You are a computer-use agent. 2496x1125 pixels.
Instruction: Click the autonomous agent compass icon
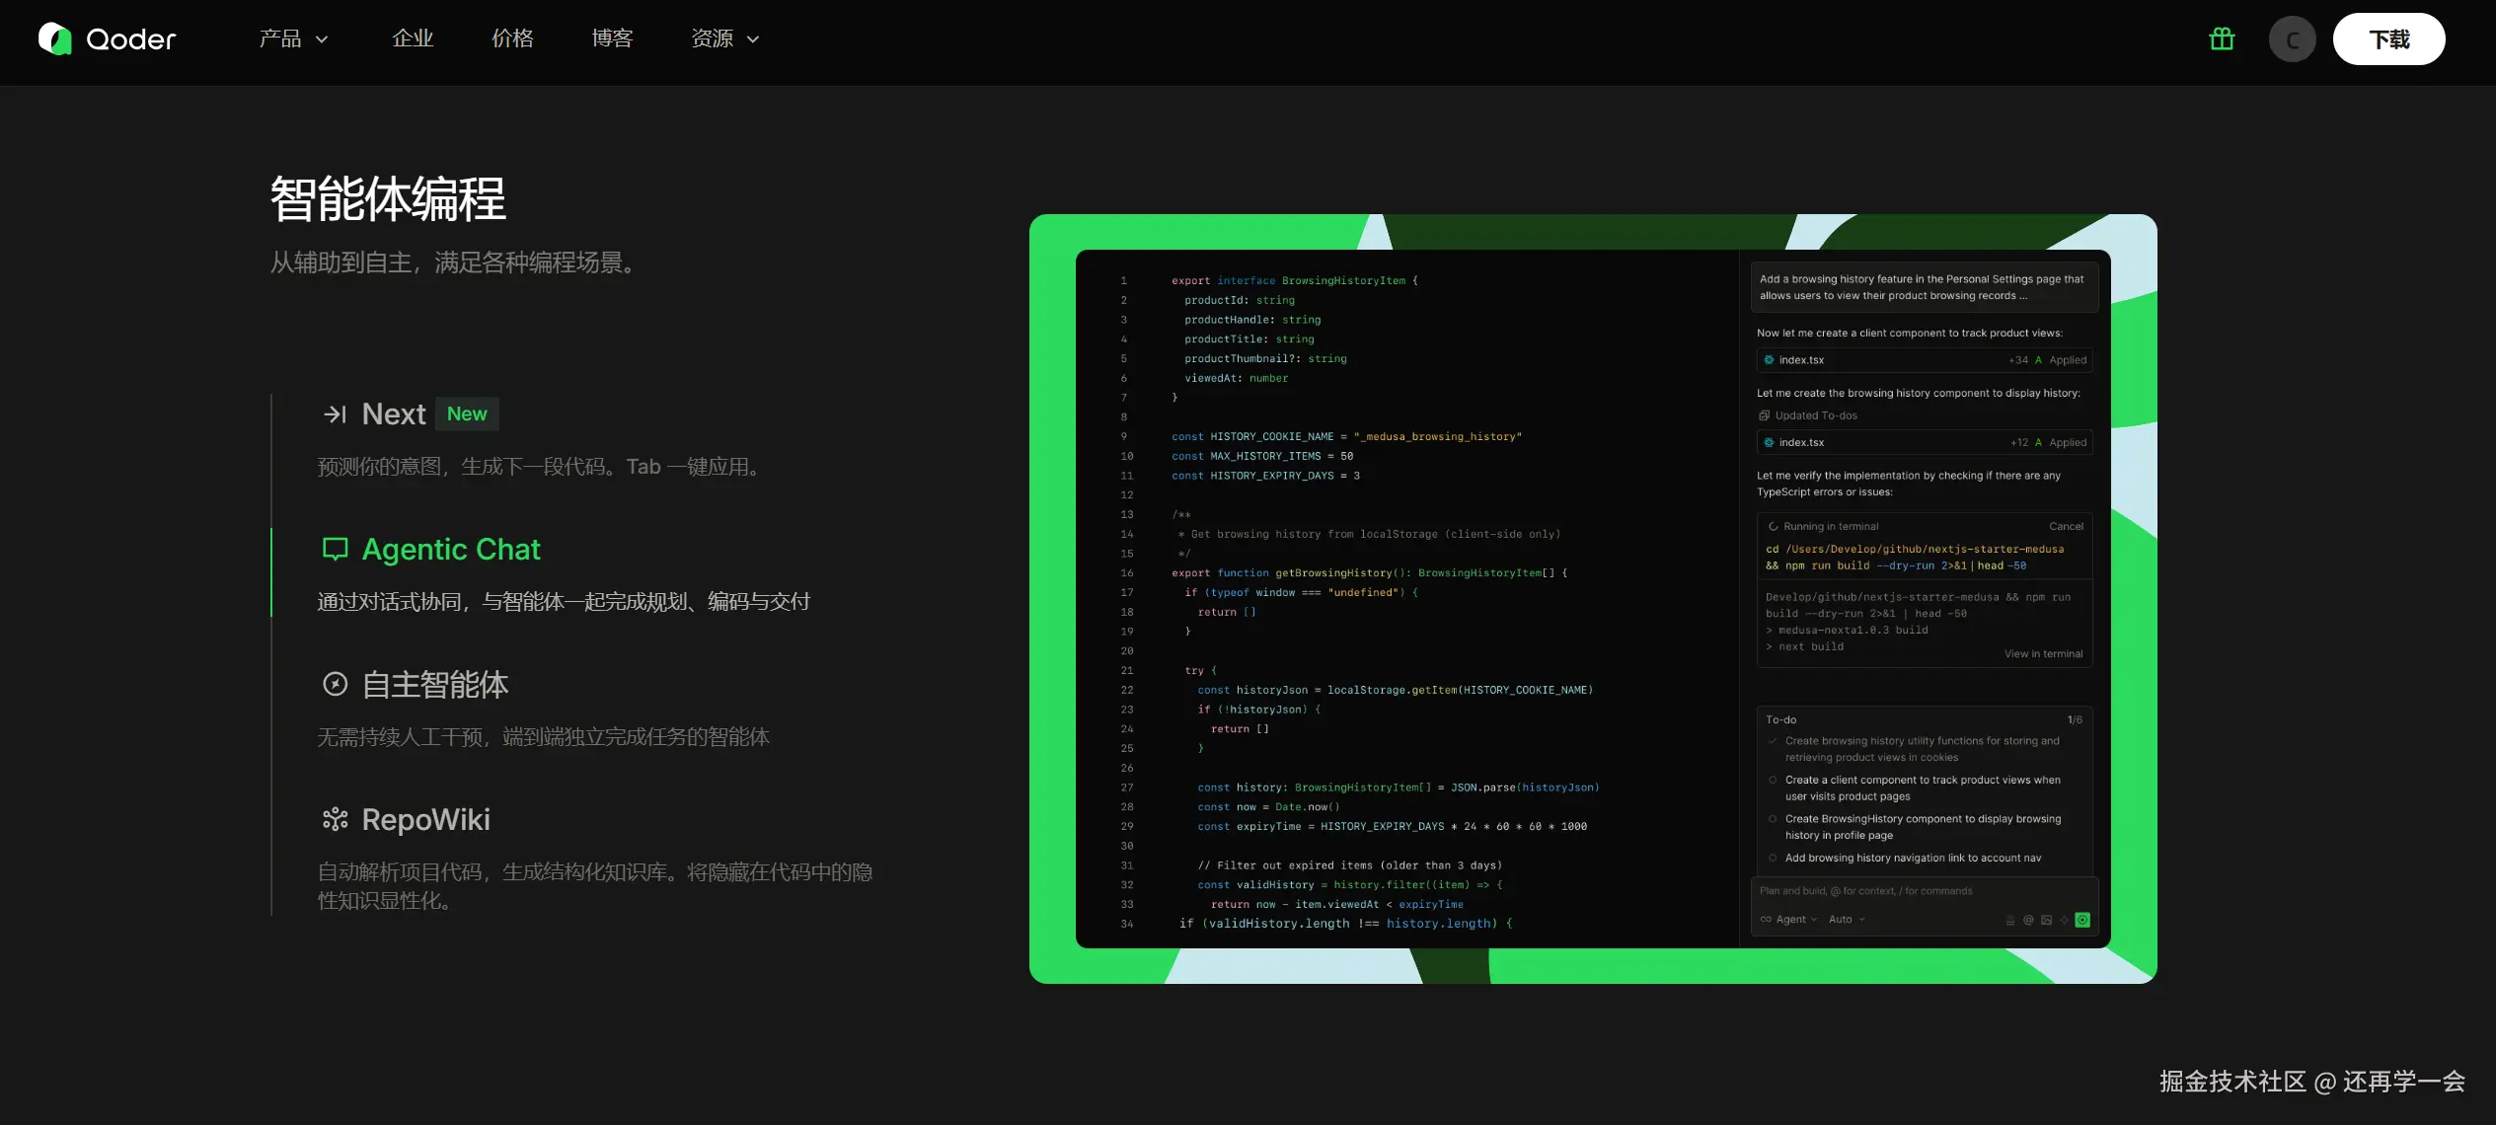[336, 684]
